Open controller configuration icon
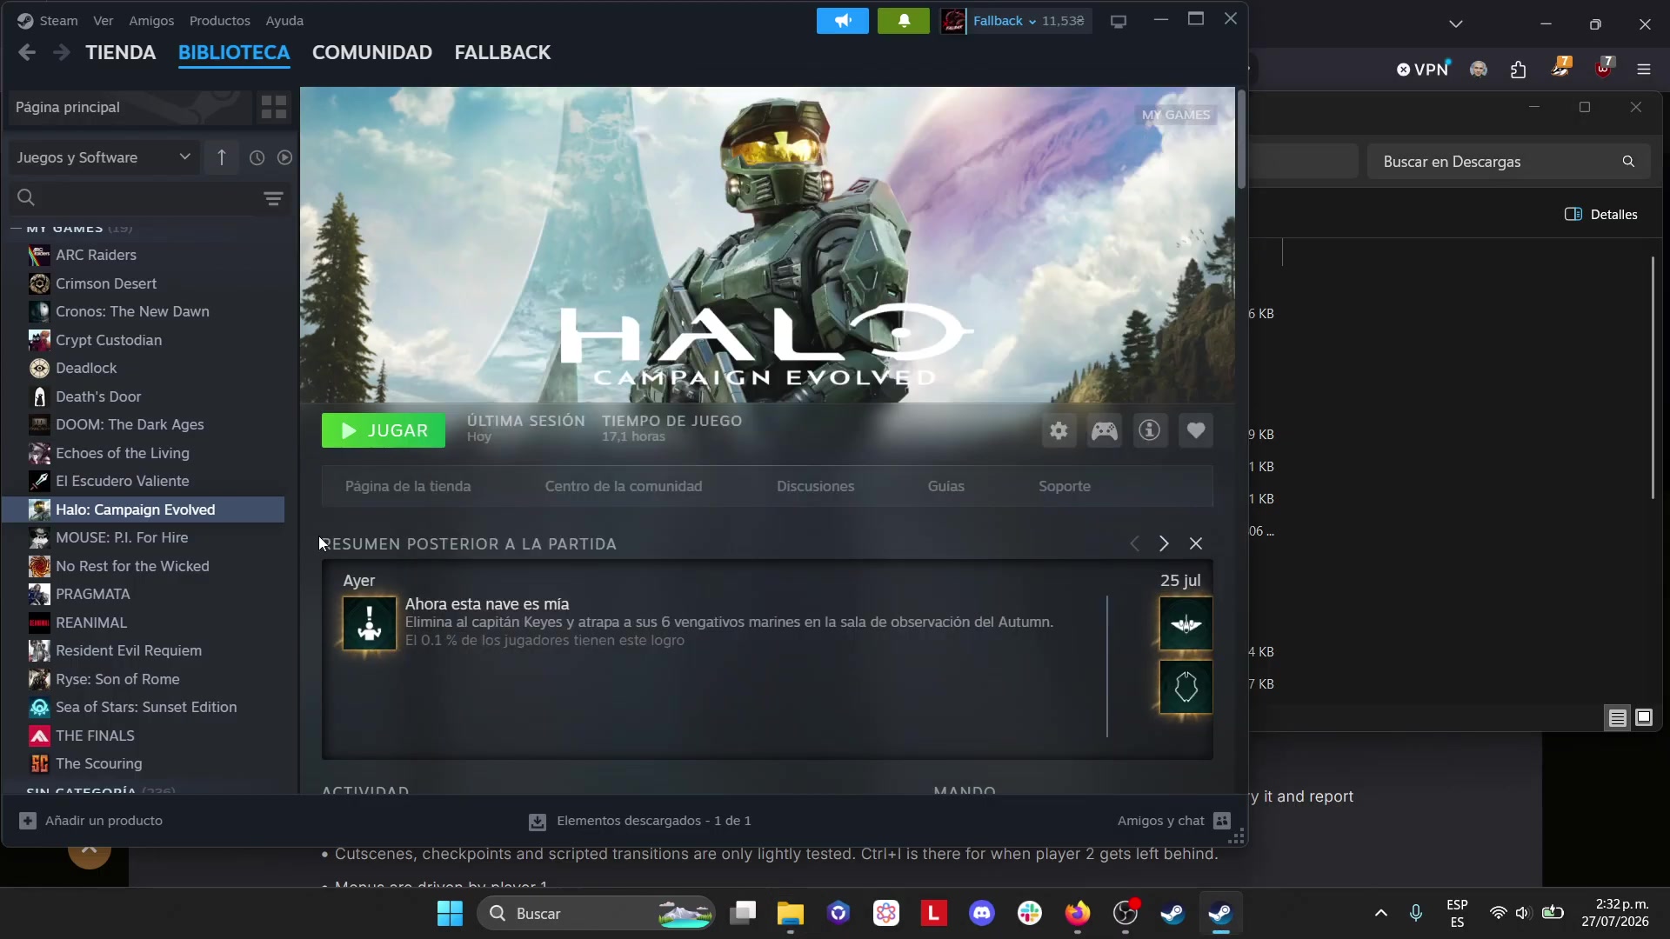 (1105, 430)
